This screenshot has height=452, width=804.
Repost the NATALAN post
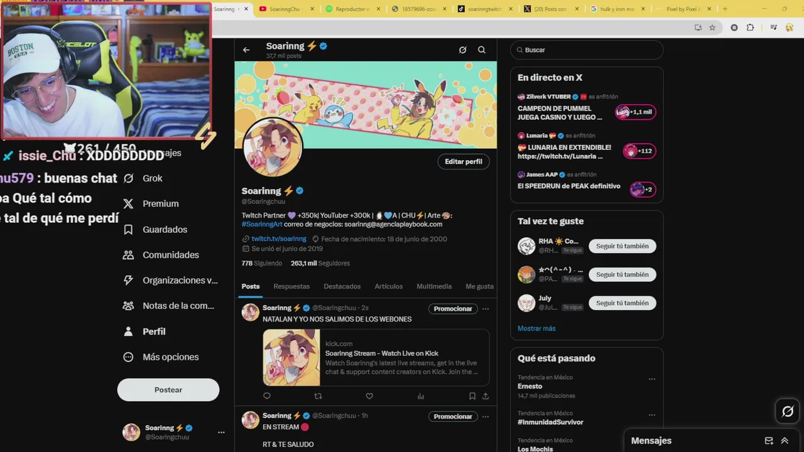click(x=318, y=396)
